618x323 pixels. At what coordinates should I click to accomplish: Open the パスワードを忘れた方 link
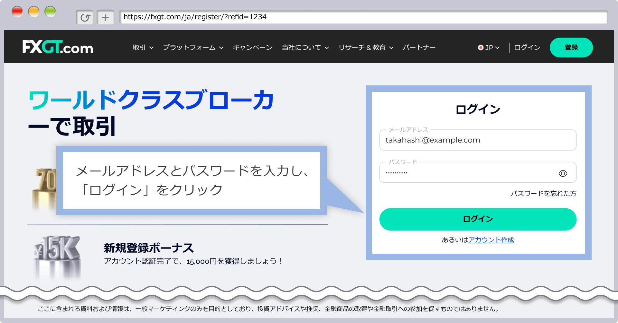tap(544, 194)
